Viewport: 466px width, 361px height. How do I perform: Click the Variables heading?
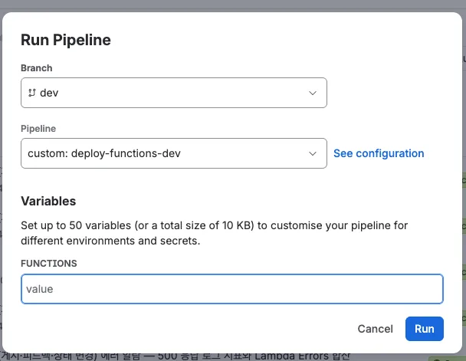point(48,201)
